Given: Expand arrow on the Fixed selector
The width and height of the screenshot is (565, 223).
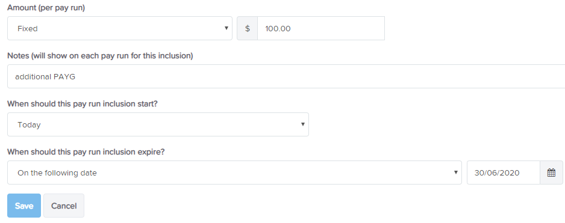Looking at the screenshot, I should point(226,28).
